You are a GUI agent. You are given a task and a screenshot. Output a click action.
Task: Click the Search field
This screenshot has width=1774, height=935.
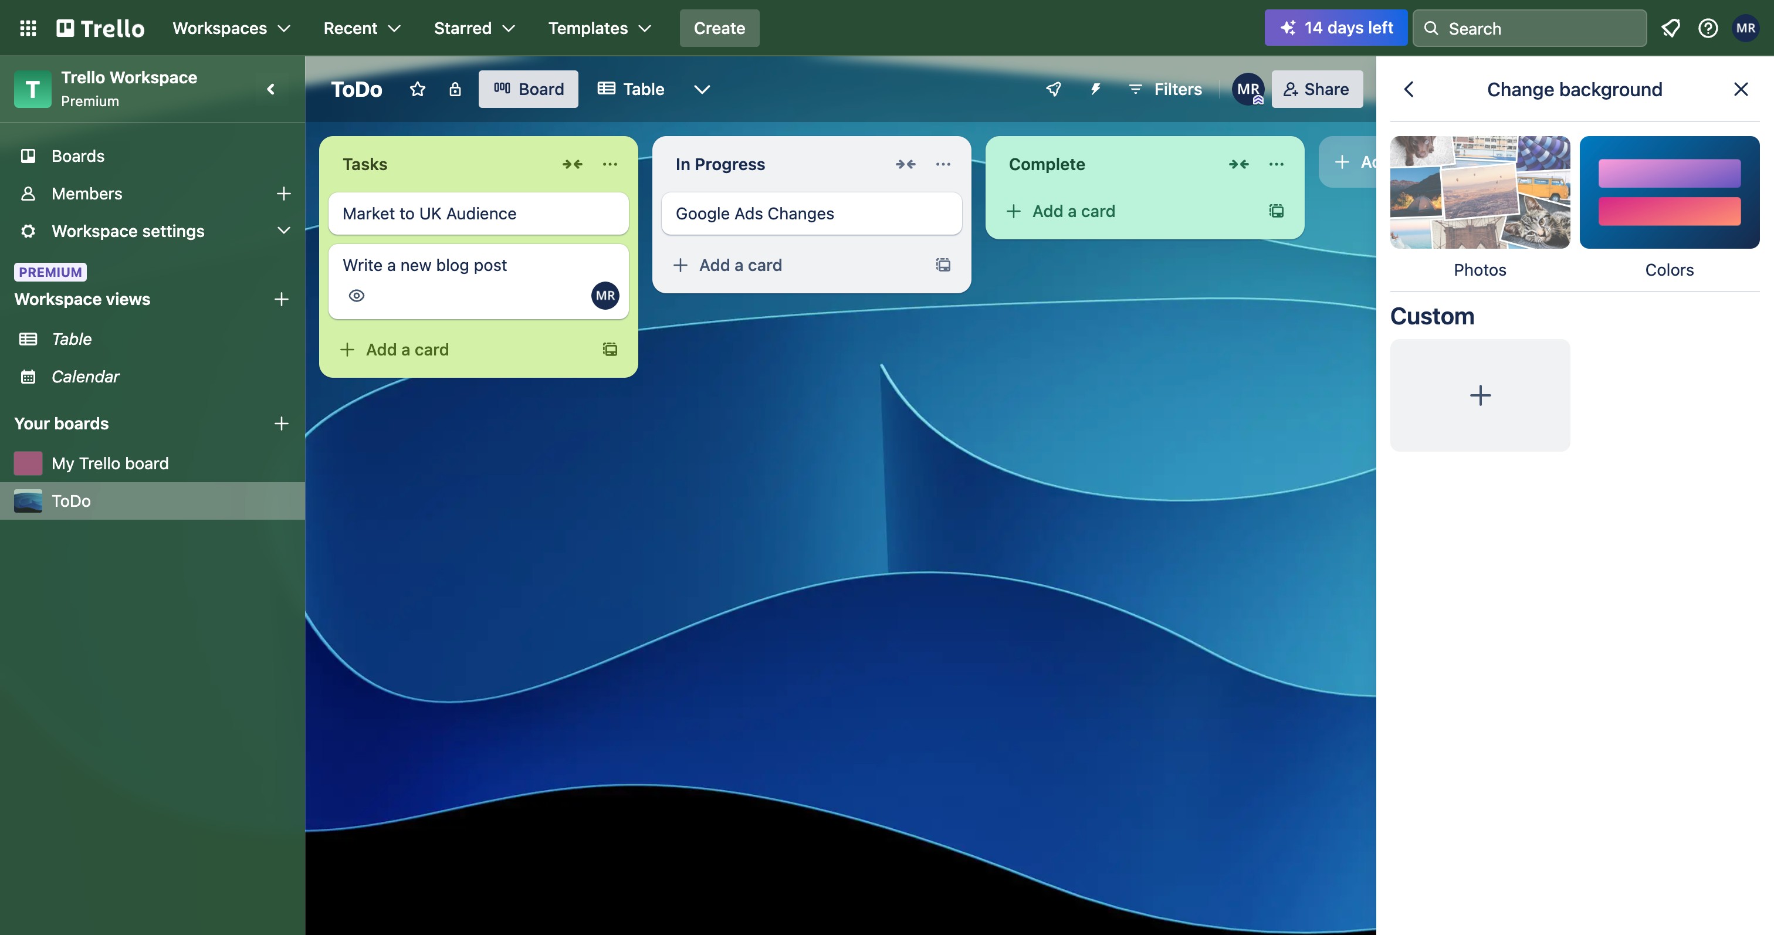pos(1529,28)
